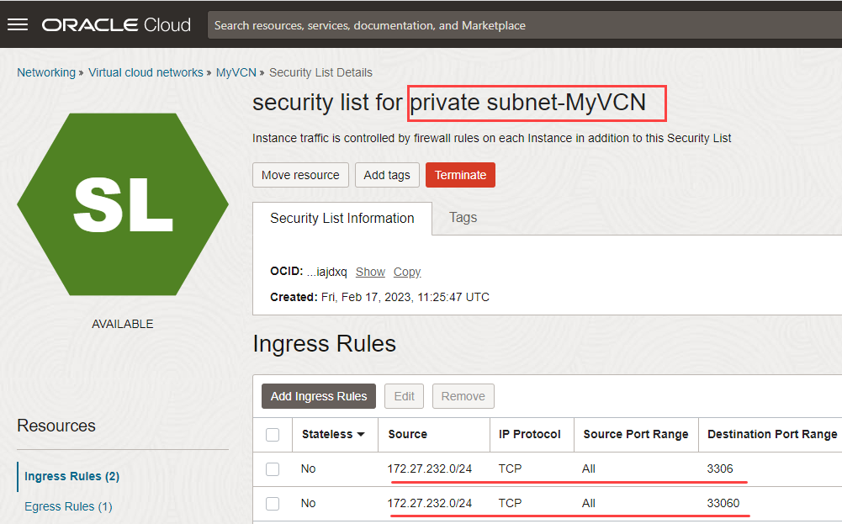
Task: Click the search resources field
Action: 522,25
